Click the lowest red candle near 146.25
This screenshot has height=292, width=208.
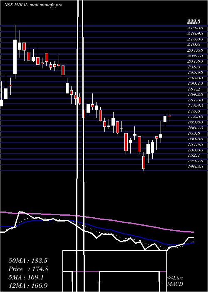pyautogui.click(x=144, y=162)
